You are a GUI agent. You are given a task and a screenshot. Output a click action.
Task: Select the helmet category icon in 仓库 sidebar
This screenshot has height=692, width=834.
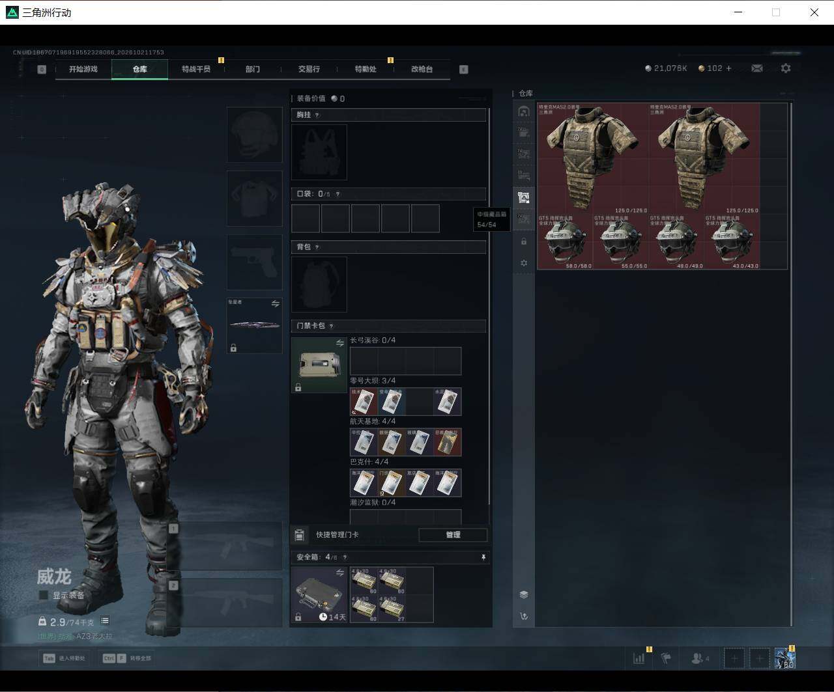(x=524, y=111)
